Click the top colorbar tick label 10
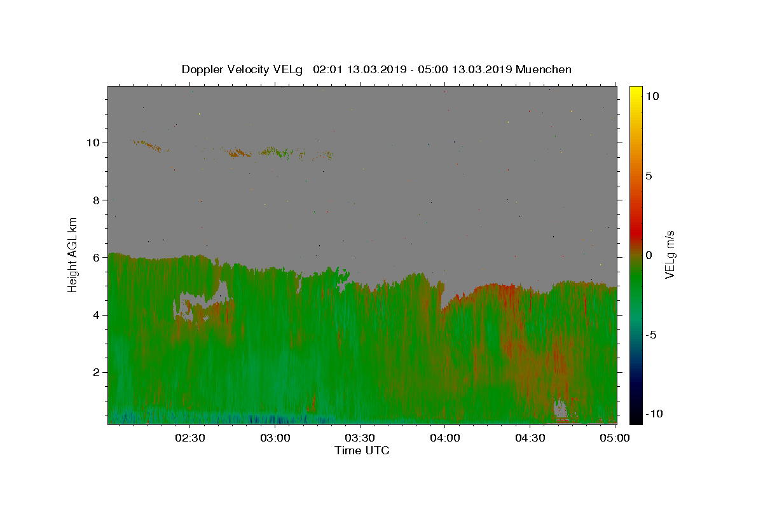The height and width of the screenshot is (509, 763). [652, 96]
